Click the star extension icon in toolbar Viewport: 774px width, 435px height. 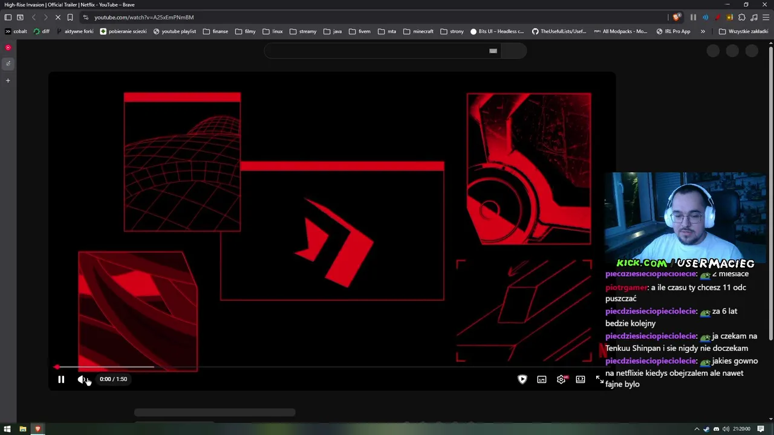729,18
